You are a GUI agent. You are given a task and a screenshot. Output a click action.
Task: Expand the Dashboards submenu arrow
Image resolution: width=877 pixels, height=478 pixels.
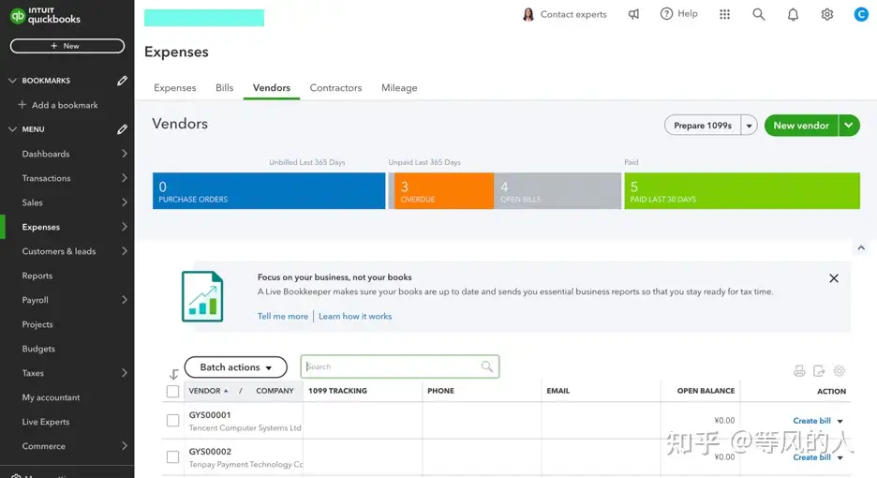tap(125, 154)
